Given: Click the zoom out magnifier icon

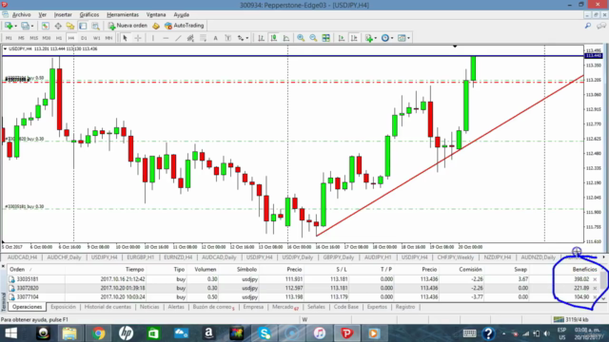Looking at the screenshot, I should (313, 38).
